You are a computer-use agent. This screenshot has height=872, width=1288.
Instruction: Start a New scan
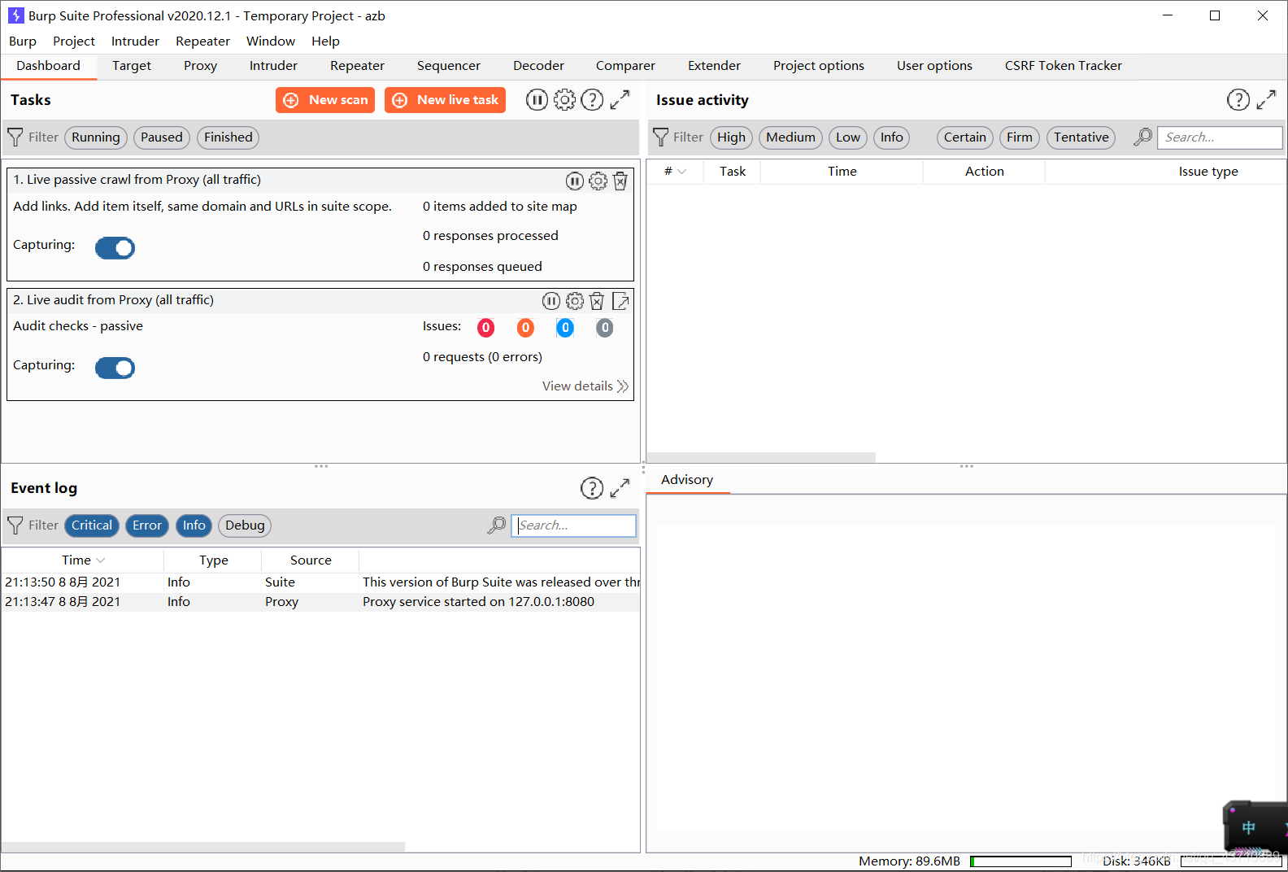point(325,100)
